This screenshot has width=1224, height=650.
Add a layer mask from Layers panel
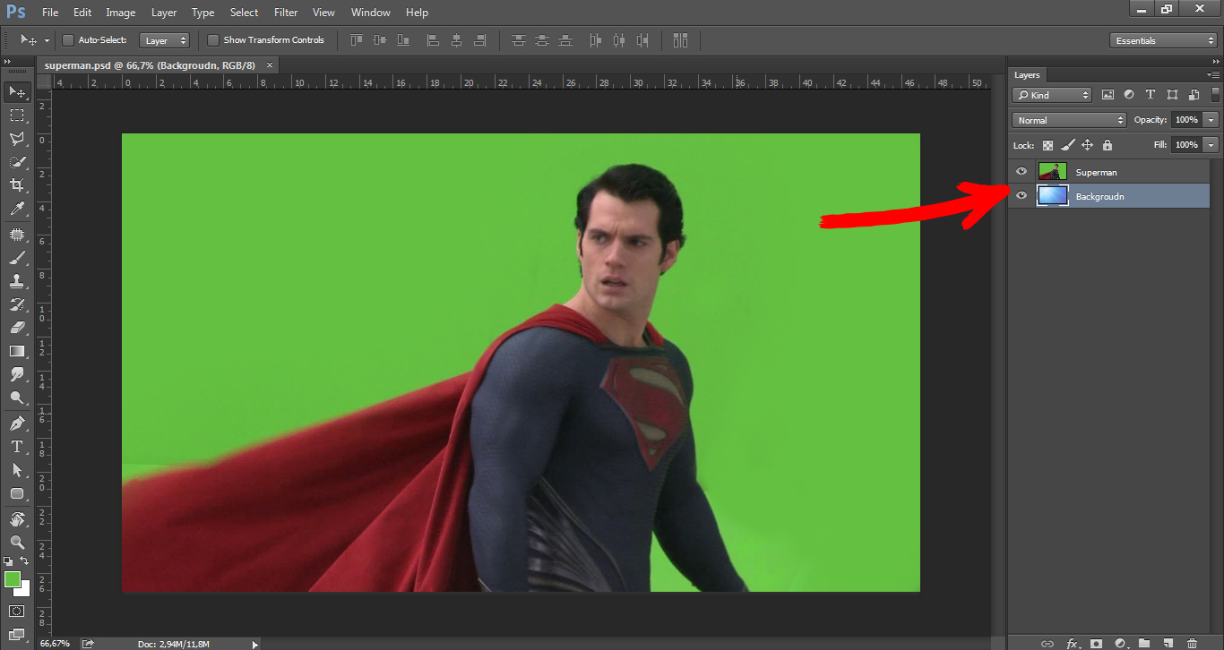(x=1096, y=643)
